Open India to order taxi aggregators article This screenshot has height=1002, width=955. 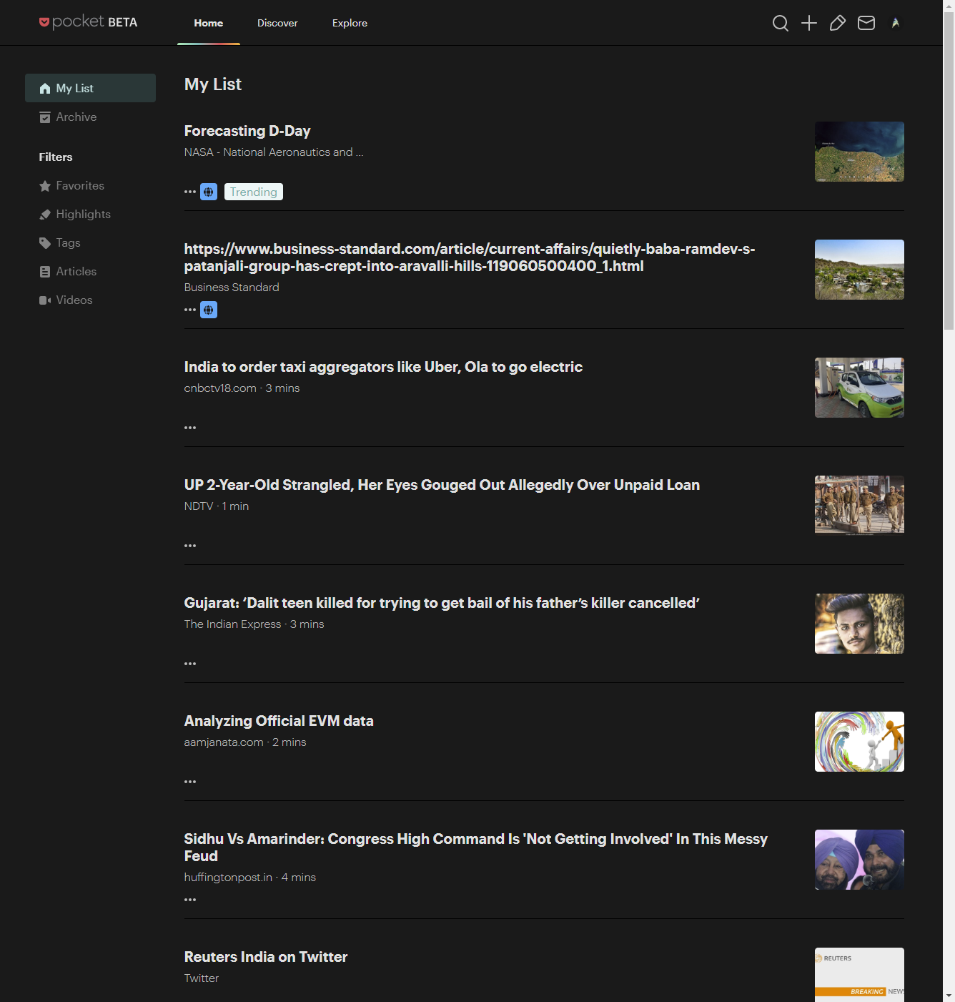pyautogui.click(x=383, y=367)
